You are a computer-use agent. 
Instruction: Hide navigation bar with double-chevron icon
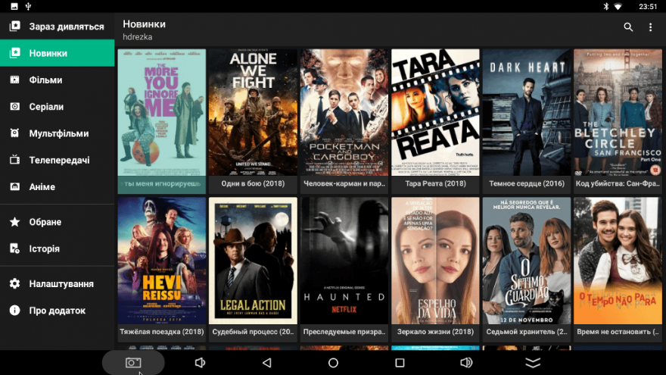533,363
